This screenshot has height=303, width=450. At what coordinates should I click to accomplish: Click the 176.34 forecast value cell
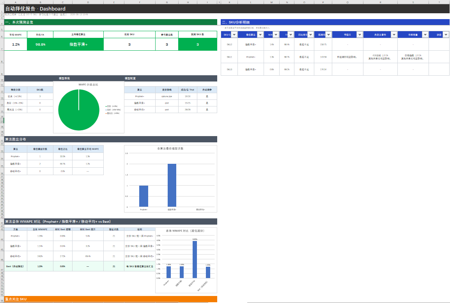click(323, 69)
